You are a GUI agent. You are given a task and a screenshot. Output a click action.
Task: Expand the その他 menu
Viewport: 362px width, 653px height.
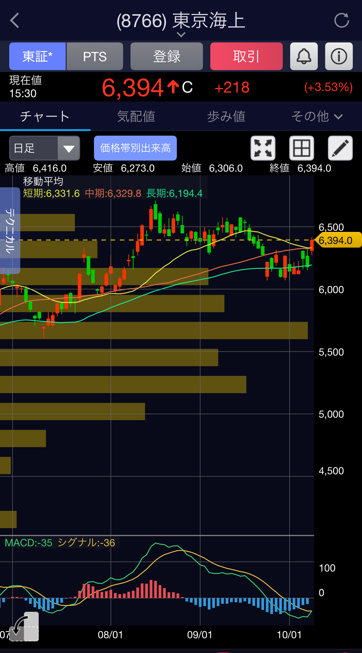click(317, 117)
